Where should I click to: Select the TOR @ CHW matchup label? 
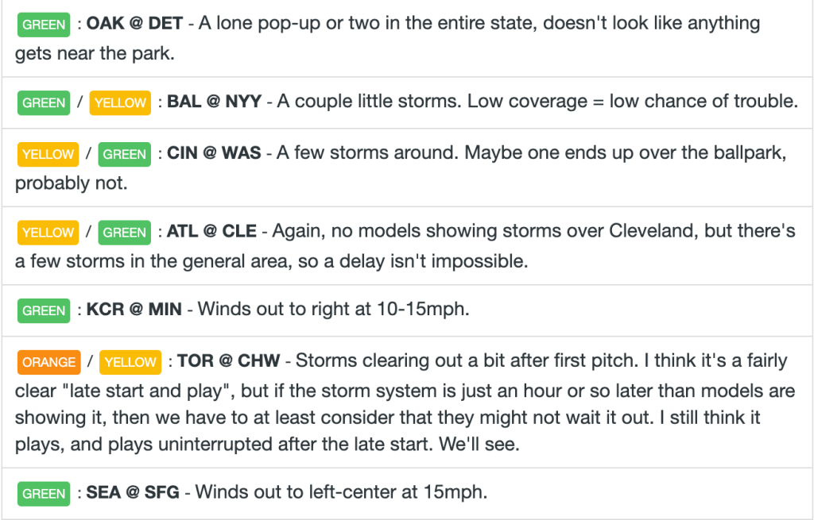pyautogui.click(x=229, y=361)
